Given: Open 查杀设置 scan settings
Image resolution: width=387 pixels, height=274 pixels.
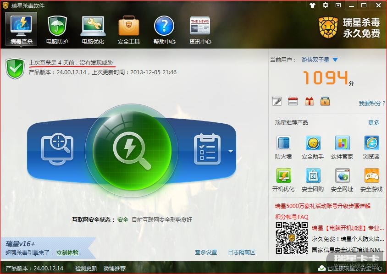Looking at the screenshot, I should (205, 252).
